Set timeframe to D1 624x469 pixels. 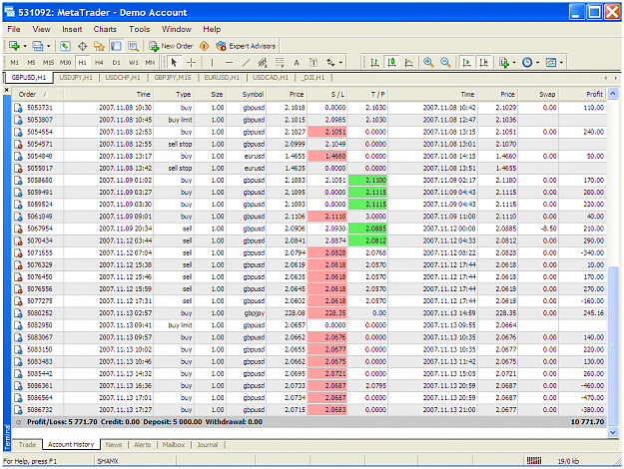click(116, 63)
